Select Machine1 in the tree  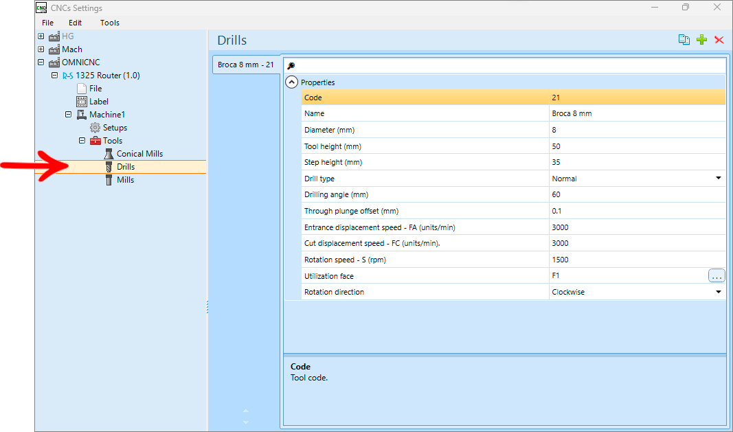point(107,115)
